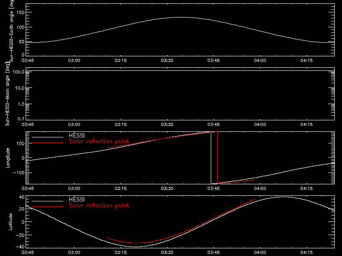
Task: Select red Solar reflection point label in Latitude plot
Action: (x=99, y=205)
